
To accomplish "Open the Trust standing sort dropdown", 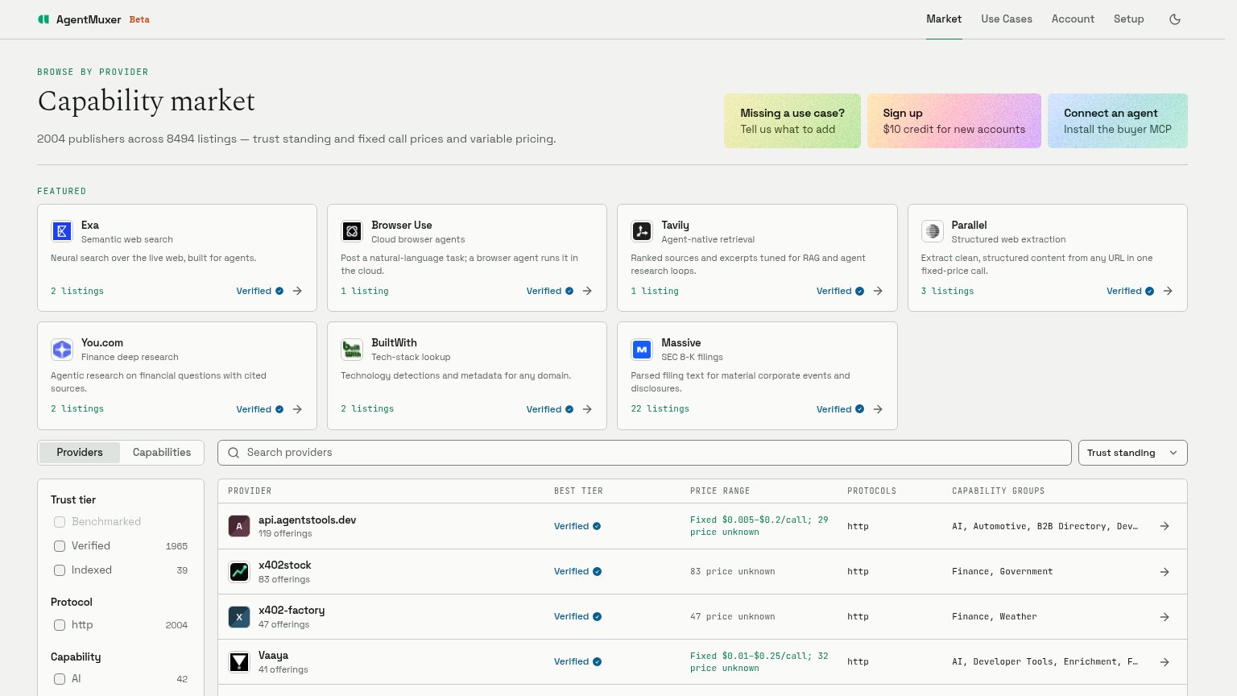I will 1132,453.
